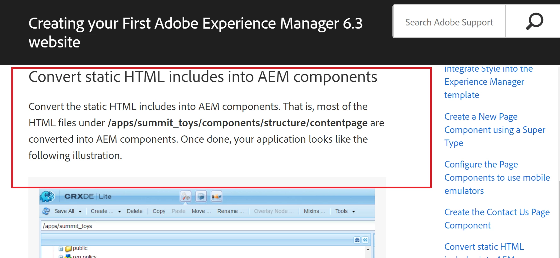The width and height of the screenshot is (560, 258).
Task: Click Rename ... in CRXDE toolbar
Action: [231, 211]
